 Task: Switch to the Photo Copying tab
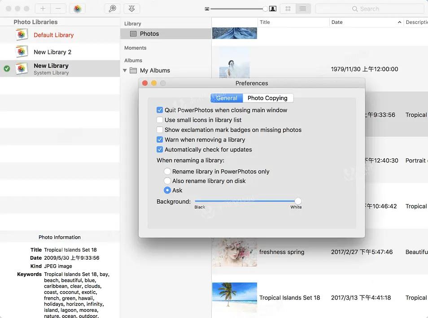pyautogui.click(x=267, y=98)
